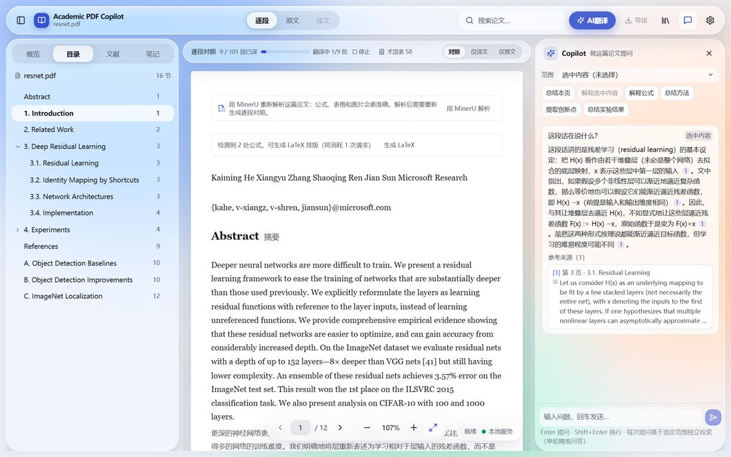Screen dimensions: 731x457
Task: Collapse the 3. Deep Residual Learning section
Action: [x=18, y=146]
